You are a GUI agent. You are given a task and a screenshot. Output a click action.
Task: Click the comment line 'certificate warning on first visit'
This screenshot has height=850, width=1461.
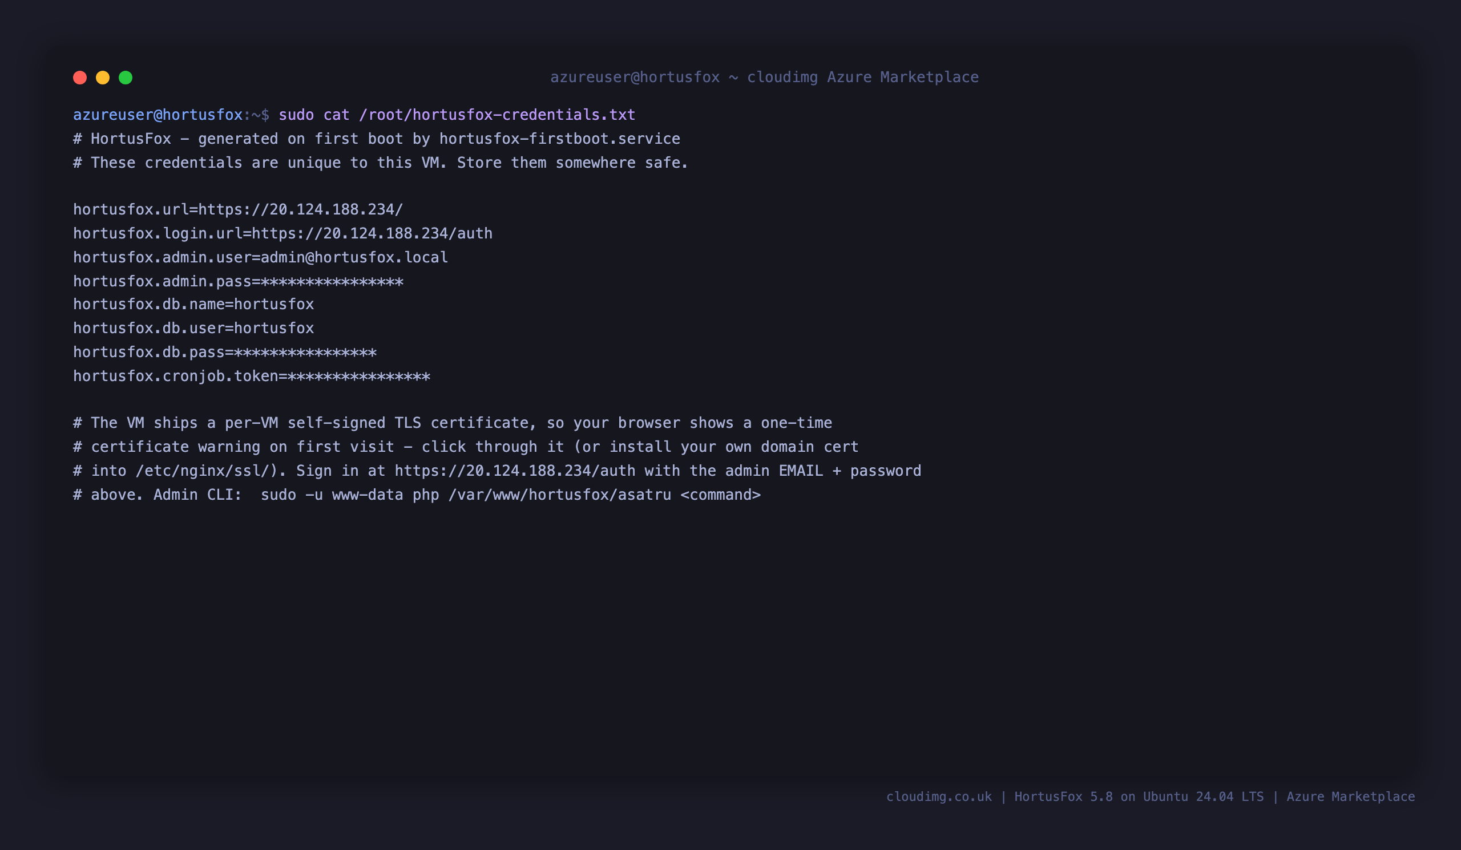[x=466, y=447]
